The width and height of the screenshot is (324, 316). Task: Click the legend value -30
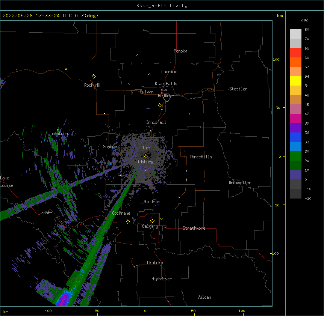pyautogui.click(x=308, y=198)
